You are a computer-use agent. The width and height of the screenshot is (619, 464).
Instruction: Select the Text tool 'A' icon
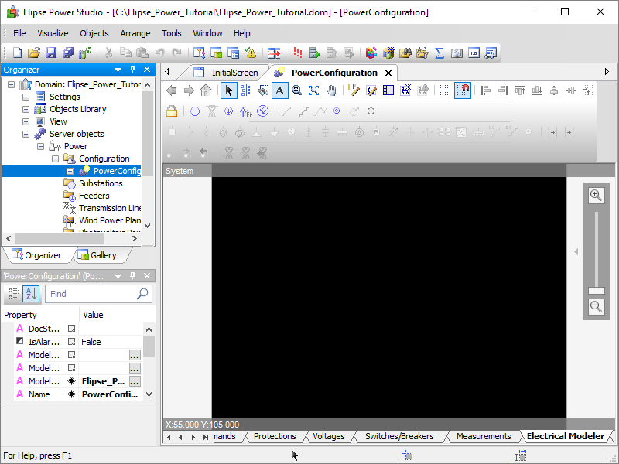tap(279, 90)
